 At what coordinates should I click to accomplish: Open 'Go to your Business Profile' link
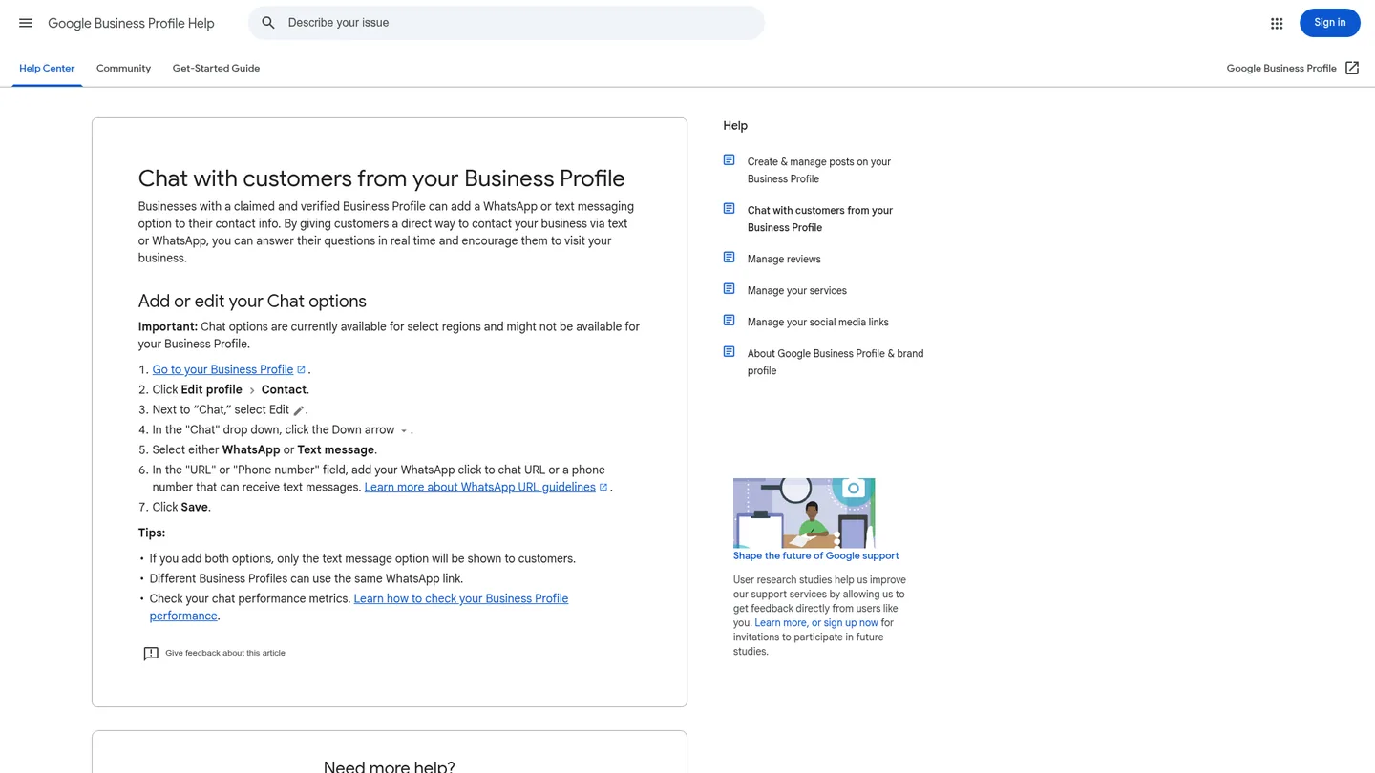click(x=222, y=369)
